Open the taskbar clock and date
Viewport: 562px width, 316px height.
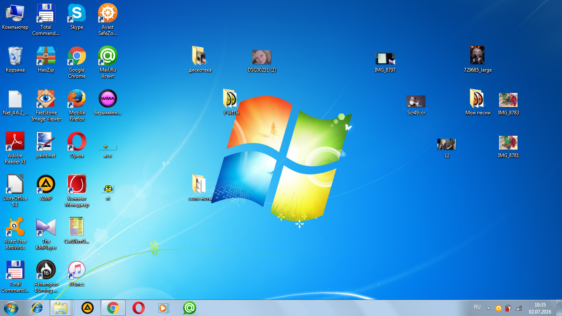pos(540,308)
